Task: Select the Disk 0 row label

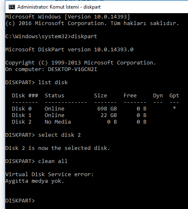Action: click(22, 109)
